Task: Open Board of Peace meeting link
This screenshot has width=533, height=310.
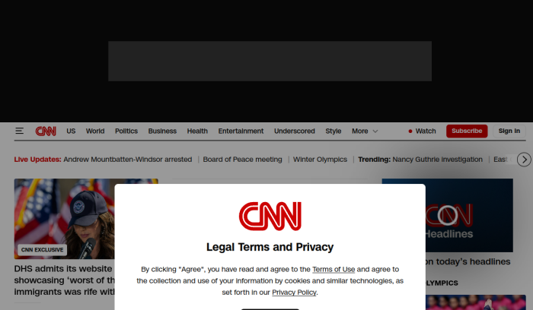Action: point(242,160)
